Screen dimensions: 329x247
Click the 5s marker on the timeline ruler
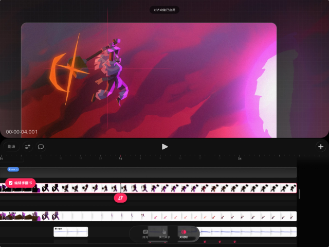click(240, 158)
